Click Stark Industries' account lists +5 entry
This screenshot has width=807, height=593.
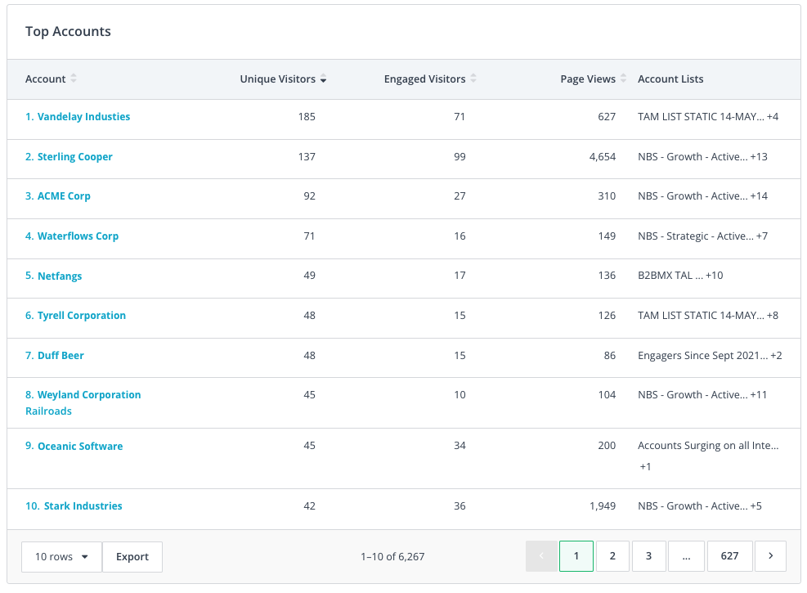pos(700,506)
